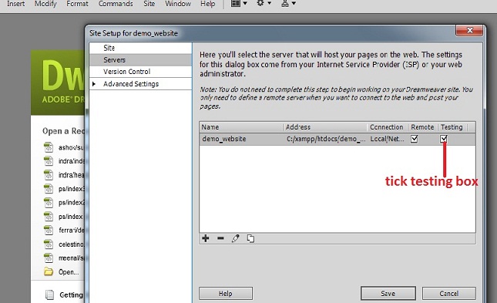Open the Open... link on welcome screen
The image size is (497, 303).
69,272
